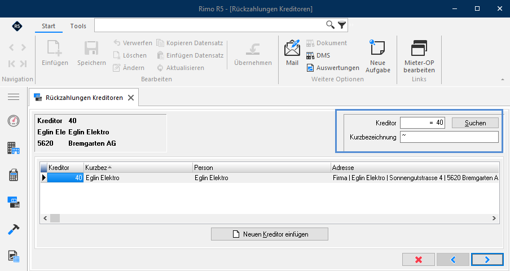The width and height of the screenshot is (510, 271).
Task: Click the grid's horizontal scrollbar thumb
Action: click(55, 218)
